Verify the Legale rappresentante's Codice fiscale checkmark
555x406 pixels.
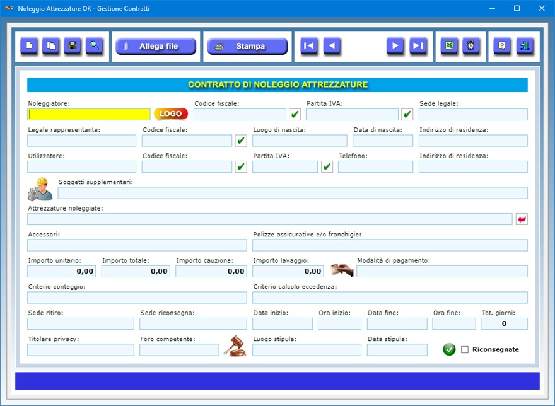[241, 141]
